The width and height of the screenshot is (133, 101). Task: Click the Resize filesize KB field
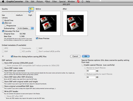coord(91,71)
